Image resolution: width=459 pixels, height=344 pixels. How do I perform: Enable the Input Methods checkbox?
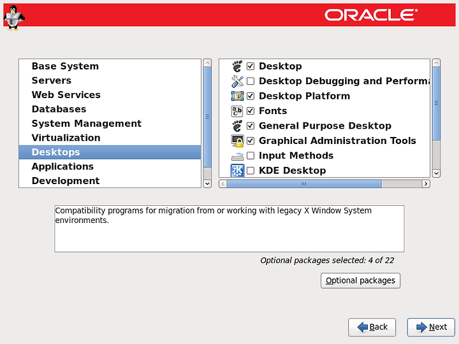tap(251, 155)
